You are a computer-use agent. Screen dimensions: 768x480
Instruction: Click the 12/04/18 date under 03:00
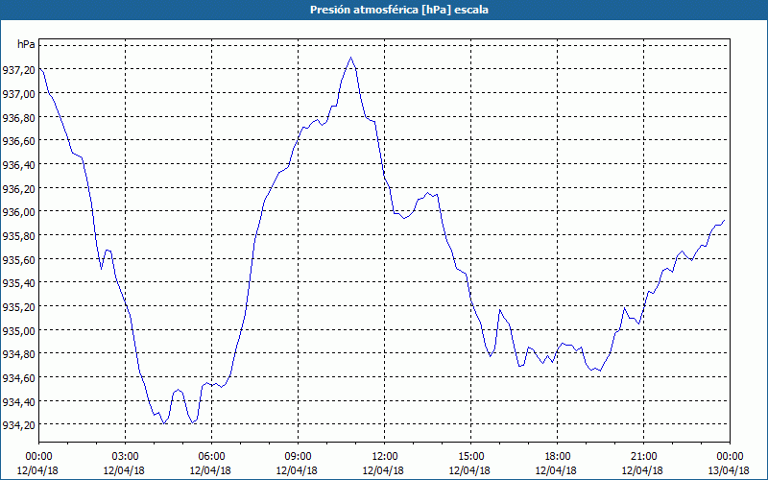point(125,470)
